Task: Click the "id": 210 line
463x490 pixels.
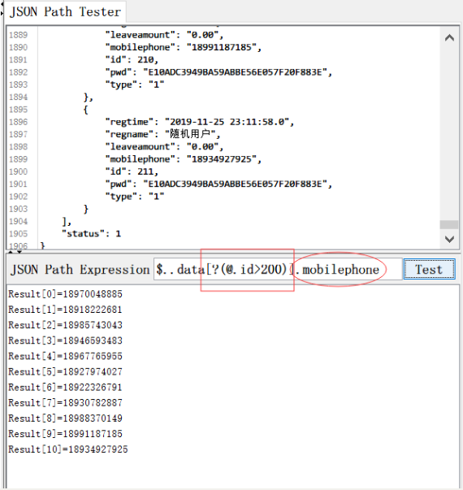Action: coord(132,59)
